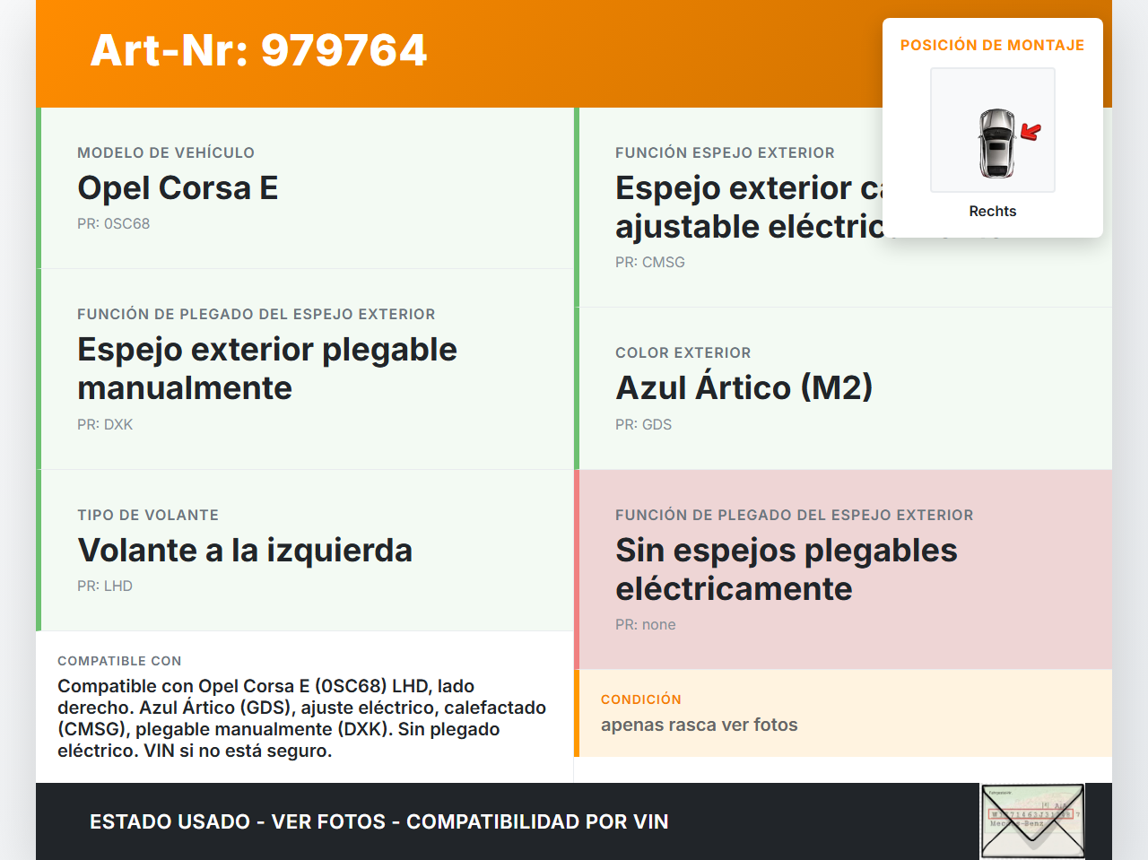Click Sin espejos plegables eléctricamente value
The width and height of the screenshot is (1148, 860).
click(x=787, y=569)
